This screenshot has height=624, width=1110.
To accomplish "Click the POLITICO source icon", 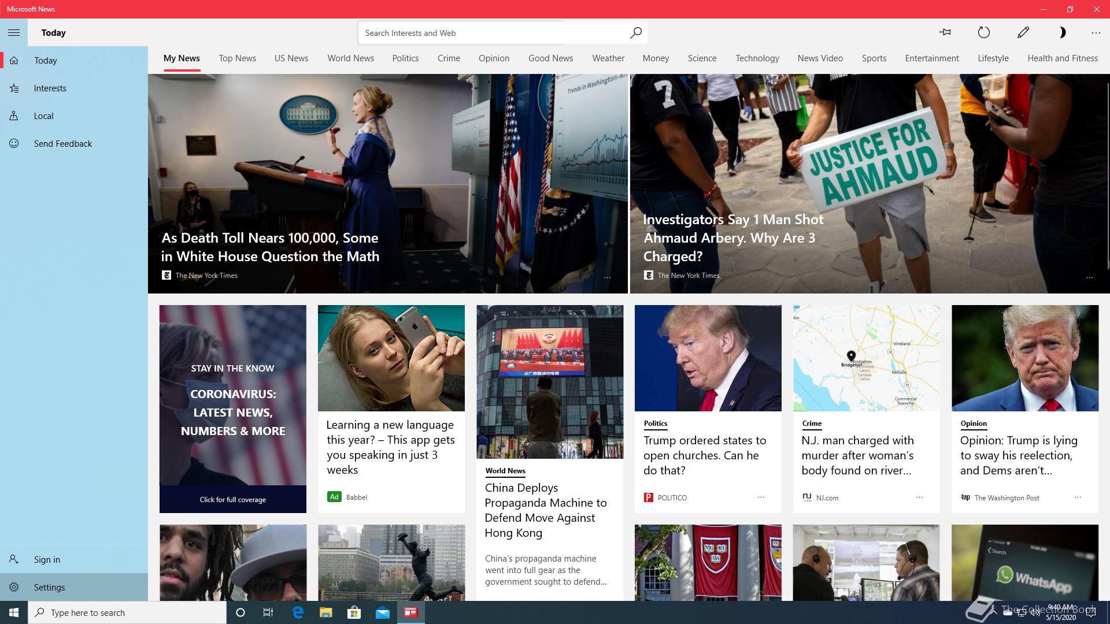I will 649,497.
